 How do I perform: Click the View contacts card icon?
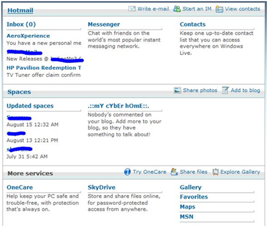[x=219, y=9]
